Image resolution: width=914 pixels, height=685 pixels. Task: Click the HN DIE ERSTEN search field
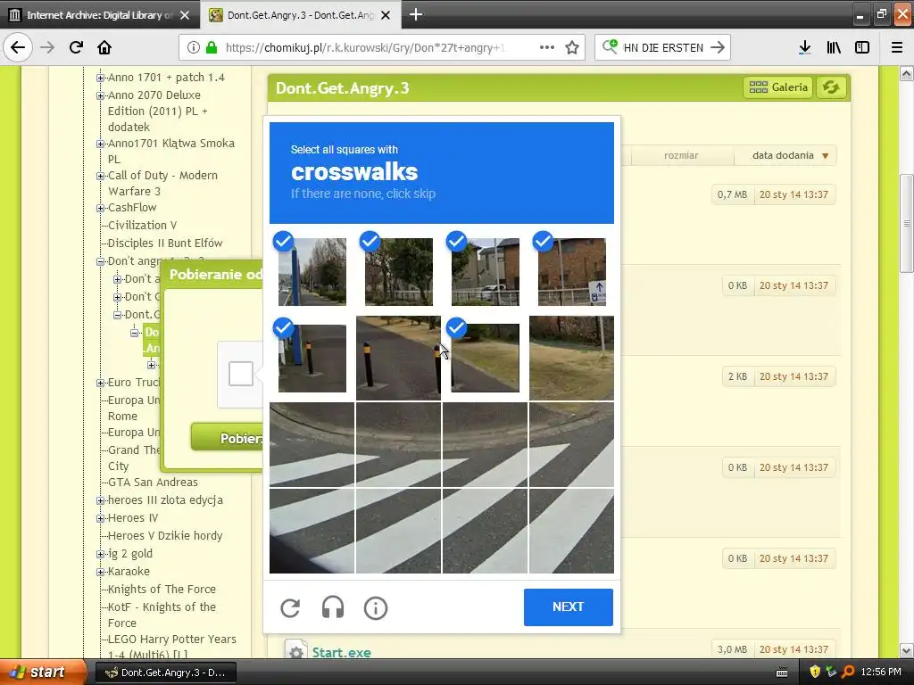click(x=663, y=48)
